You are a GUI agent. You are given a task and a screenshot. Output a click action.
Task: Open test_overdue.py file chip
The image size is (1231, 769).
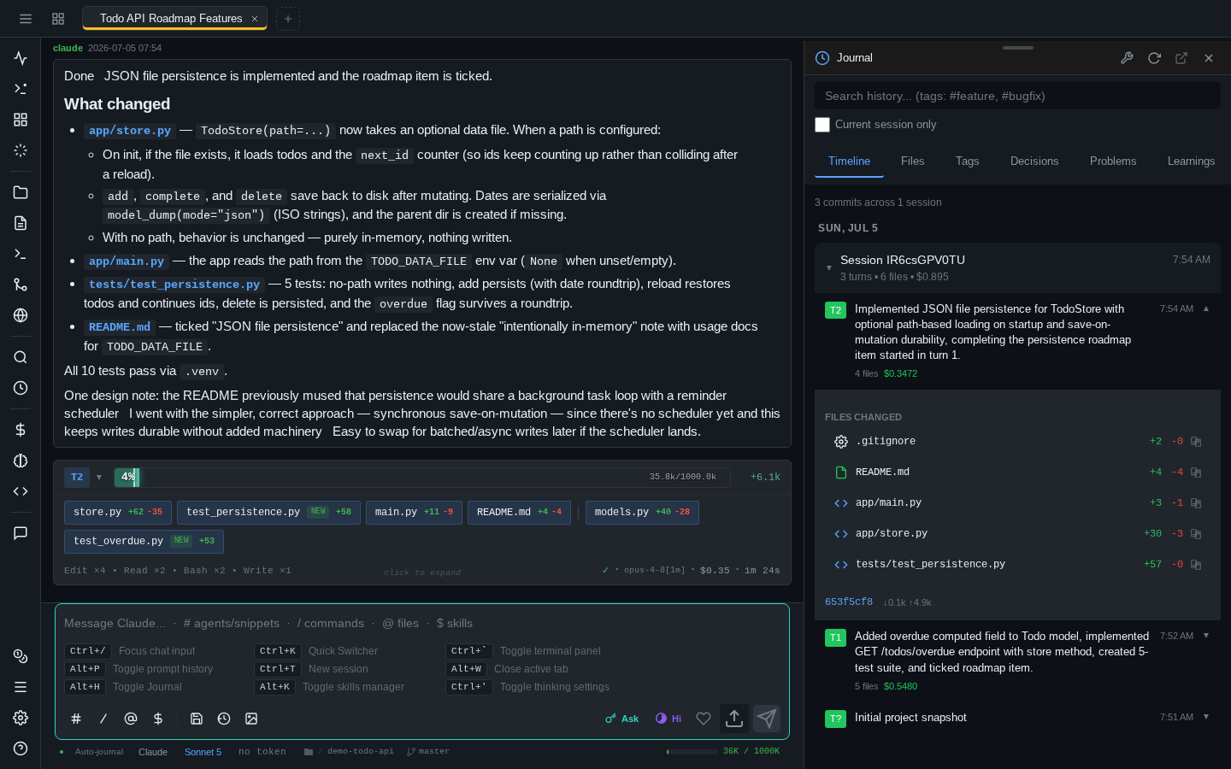tap(144, 541)
